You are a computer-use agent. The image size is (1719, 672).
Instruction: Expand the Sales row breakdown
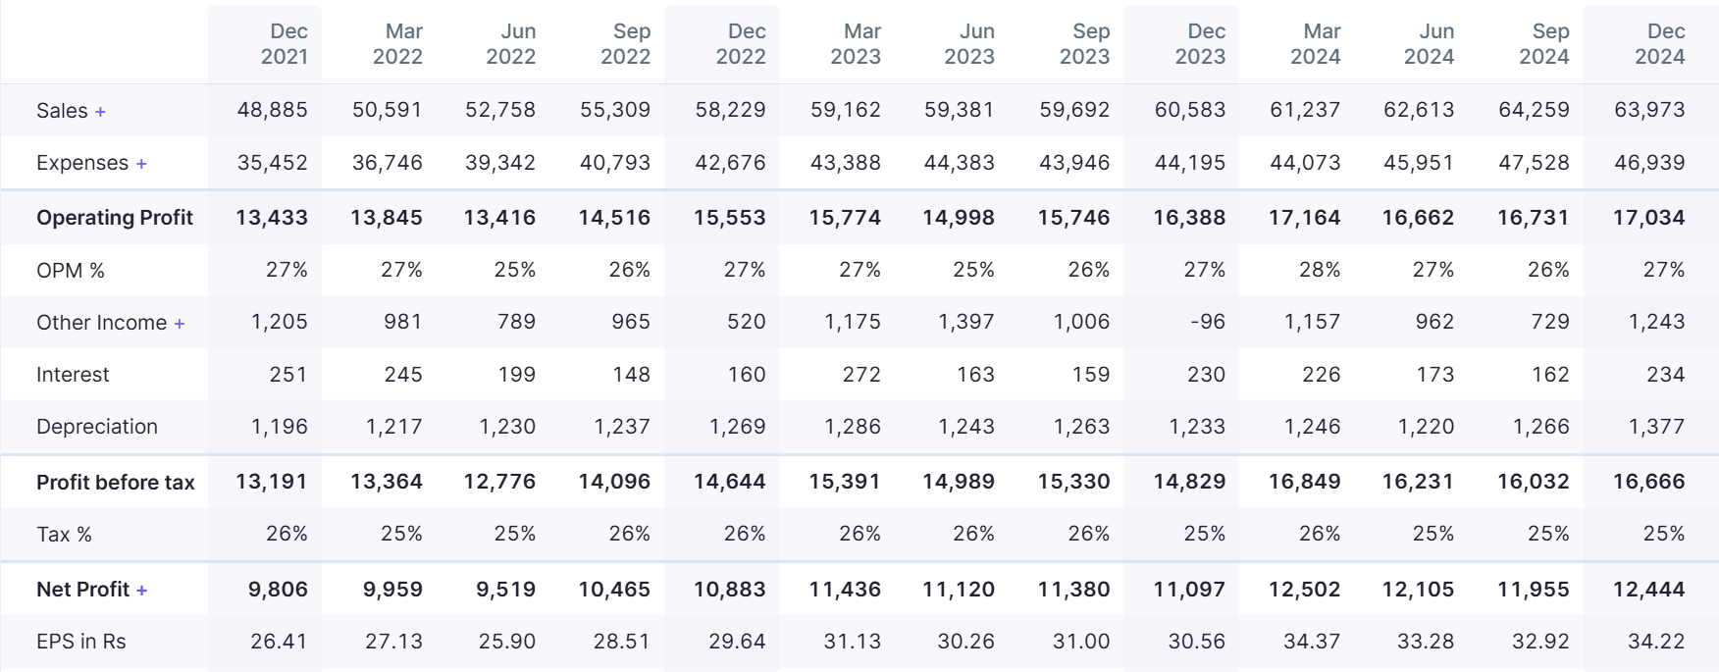(x=100, y=112)
